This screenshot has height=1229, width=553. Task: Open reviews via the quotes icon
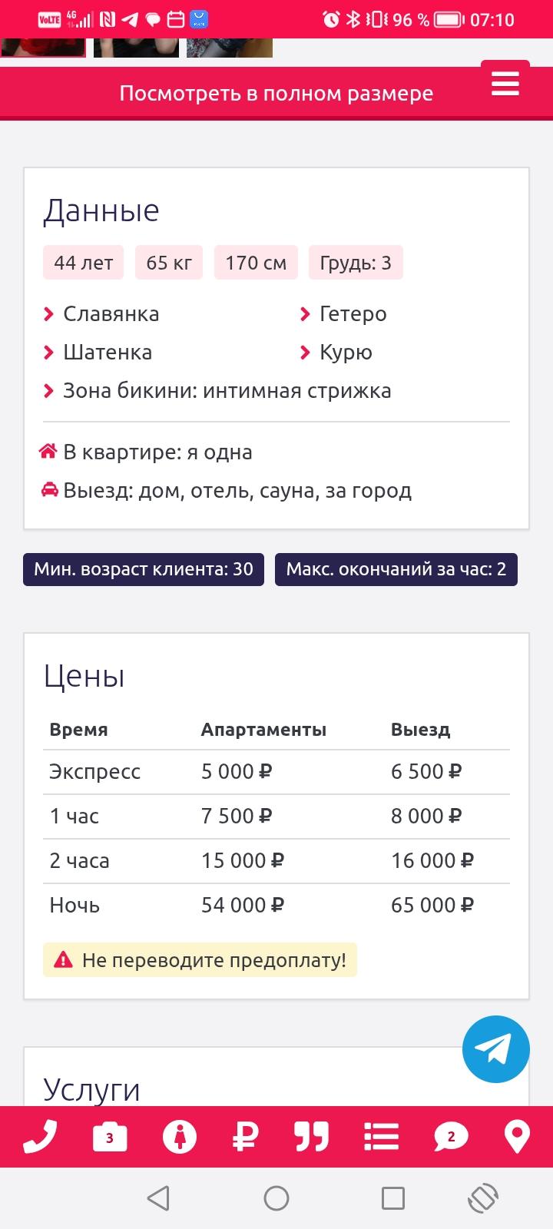[x=311, y=1137]
